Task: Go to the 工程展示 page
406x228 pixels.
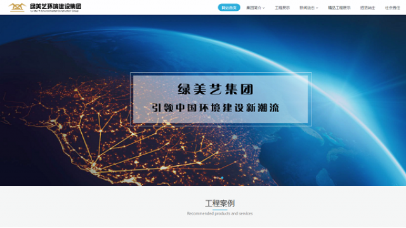Action: point(282,8)
